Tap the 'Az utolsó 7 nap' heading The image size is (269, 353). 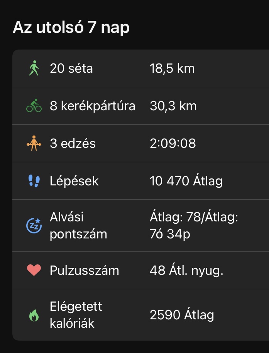point(71,27)
